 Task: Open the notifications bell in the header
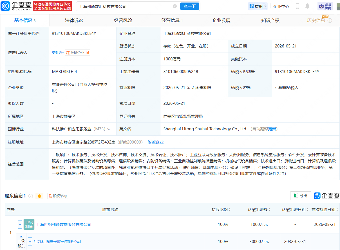tap(307, 6)
